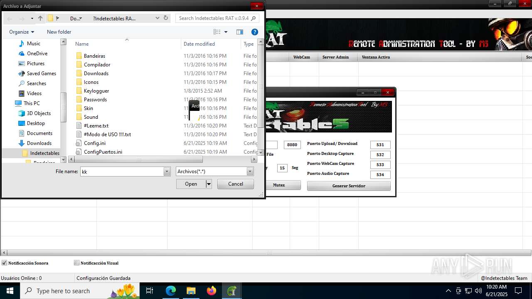Click the Search Indetectables RAT field
The image size is (532, 299).
tap(217, 18)
